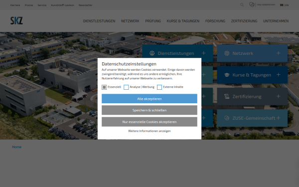Open the FORSCHUNG menu
299x187 pixels.
(x=215, y=21)
